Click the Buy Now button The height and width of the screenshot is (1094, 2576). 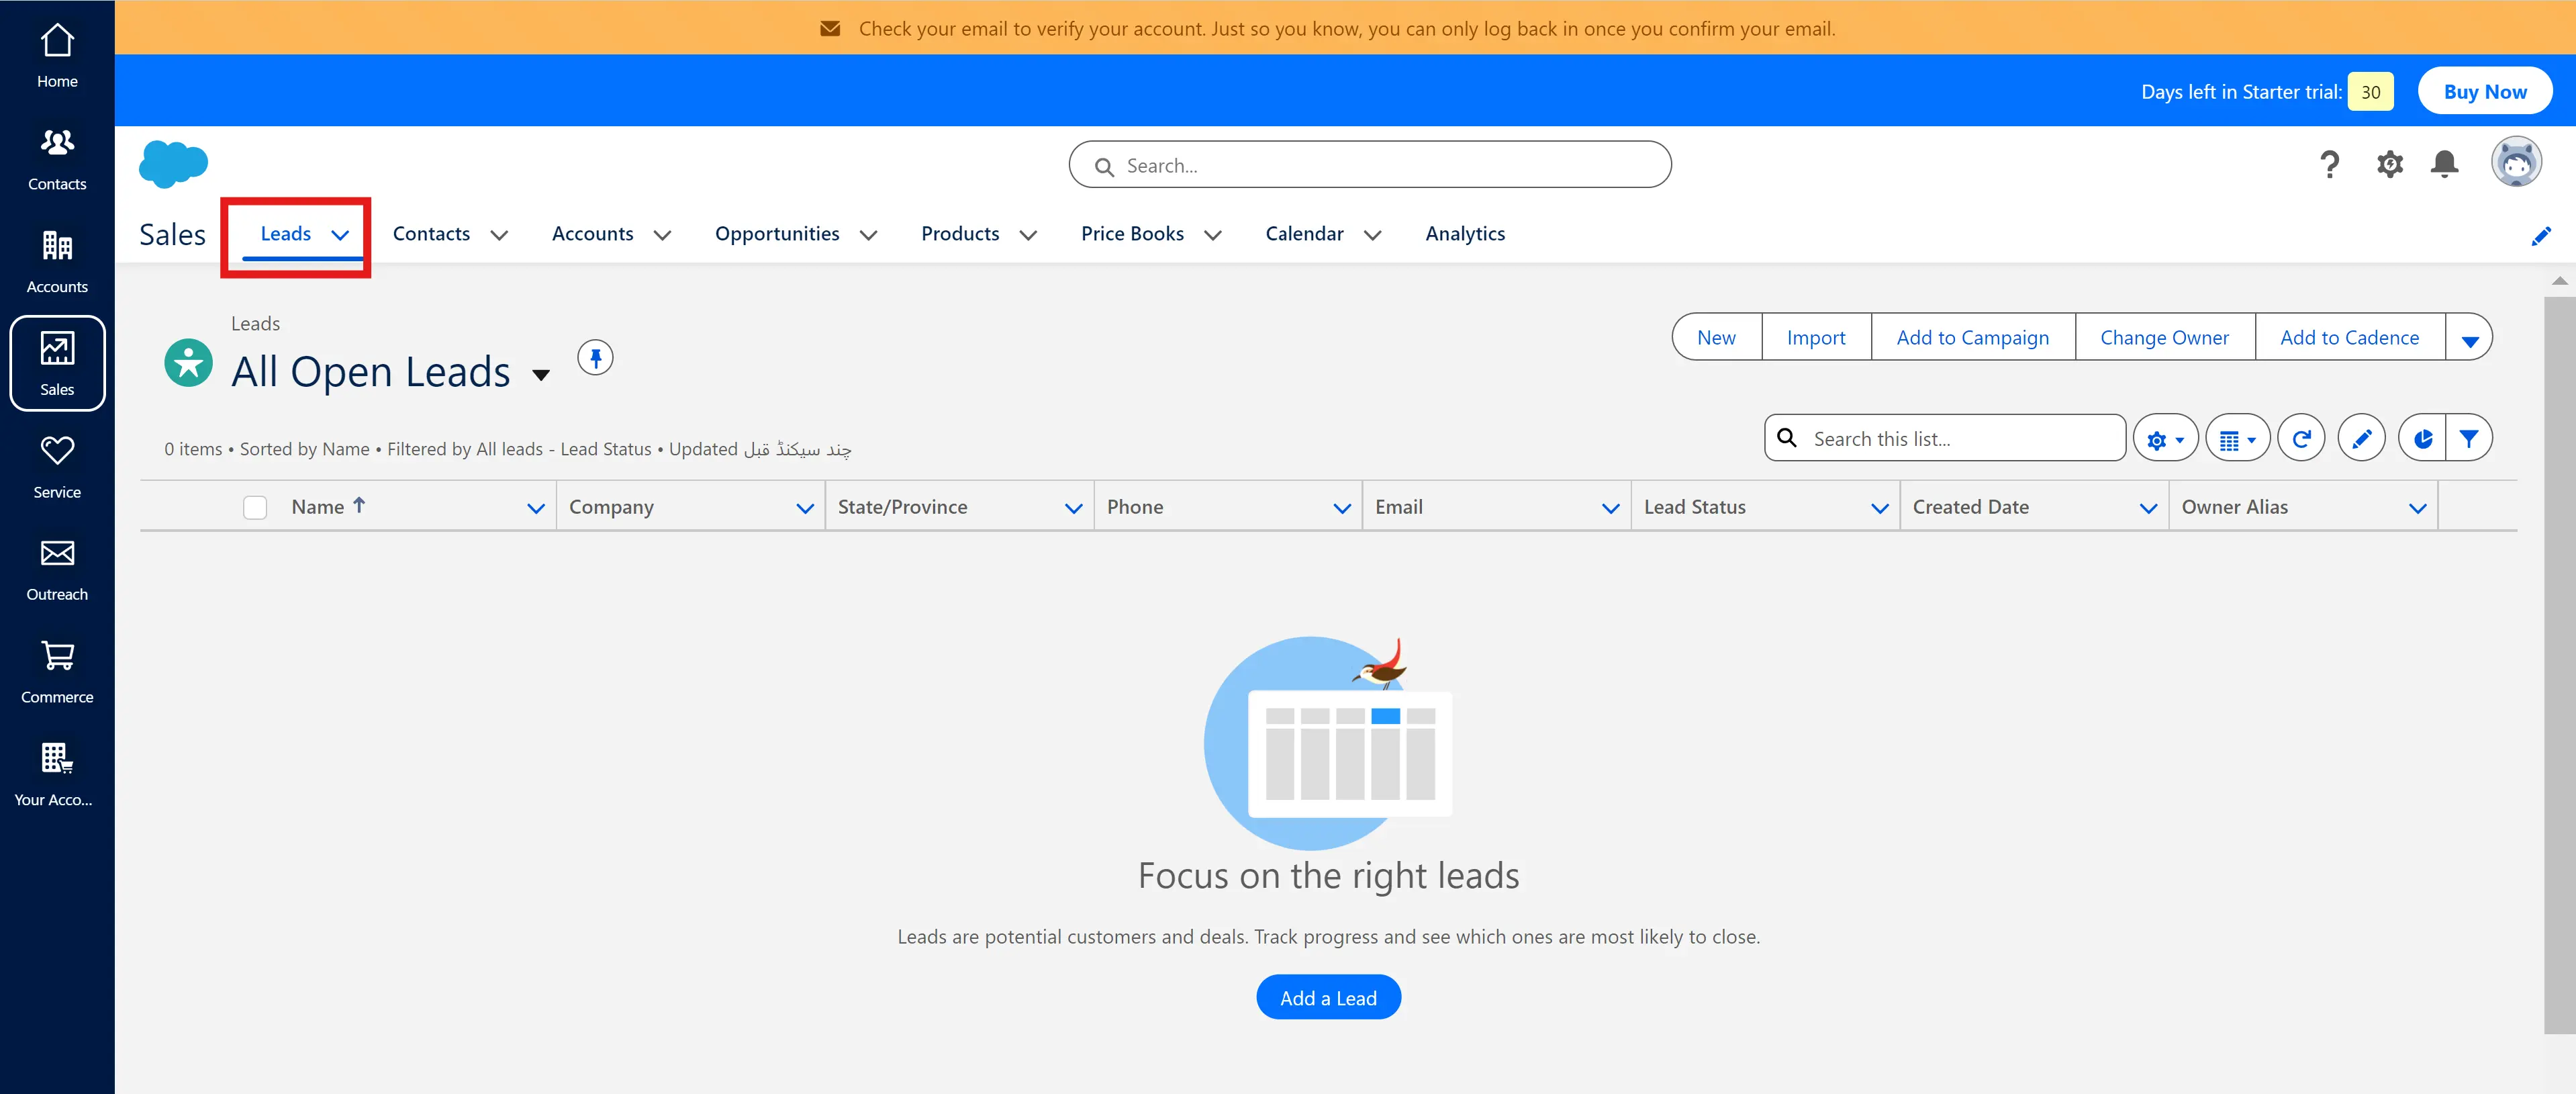tap(2484, 92)
